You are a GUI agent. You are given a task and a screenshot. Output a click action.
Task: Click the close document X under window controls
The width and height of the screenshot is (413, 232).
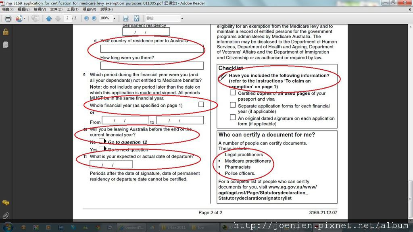pyautogui.click(x=410, y=10)
